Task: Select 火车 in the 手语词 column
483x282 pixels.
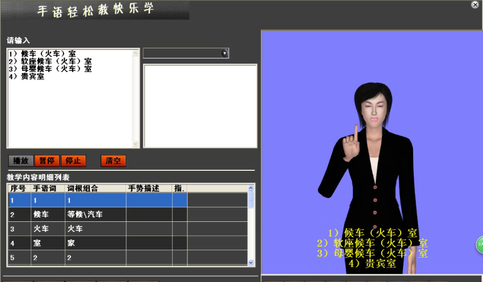Action: click(48, 229)
